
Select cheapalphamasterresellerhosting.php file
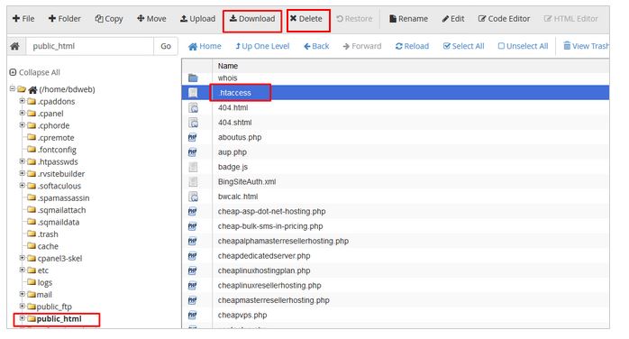283,241
